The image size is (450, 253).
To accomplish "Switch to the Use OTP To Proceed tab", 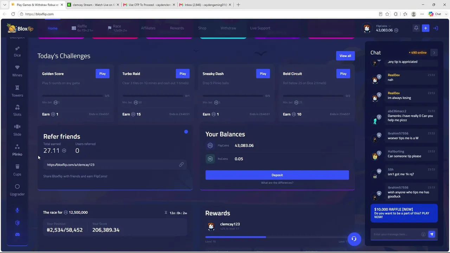I will 148,5.
